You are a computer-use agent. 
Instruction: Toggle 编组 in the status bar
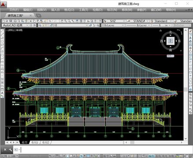[152, 156]
